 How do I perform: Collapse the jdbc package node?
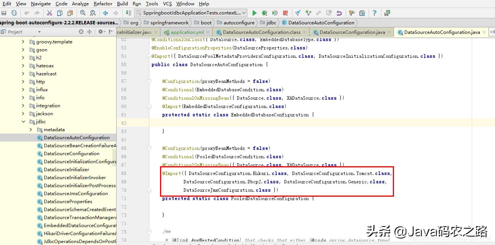tap(24, 121)
